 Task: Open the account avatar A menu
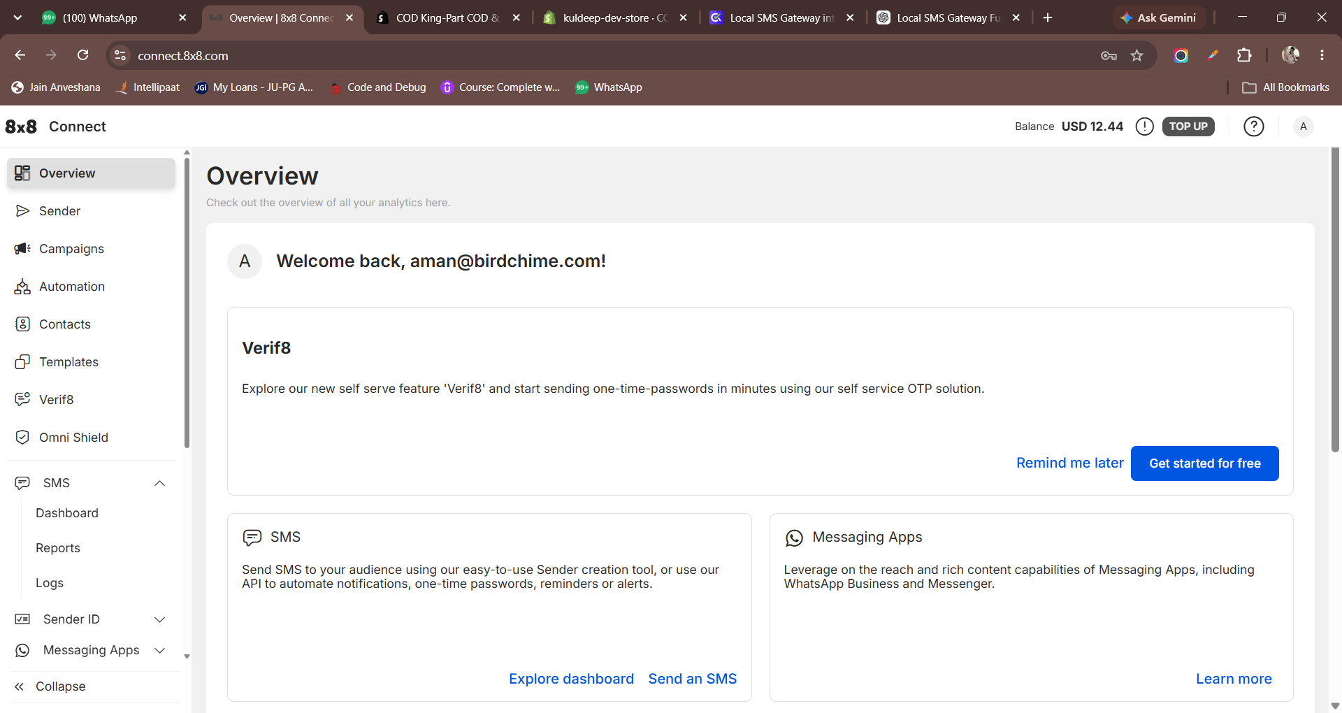(x=1303, y=127)
